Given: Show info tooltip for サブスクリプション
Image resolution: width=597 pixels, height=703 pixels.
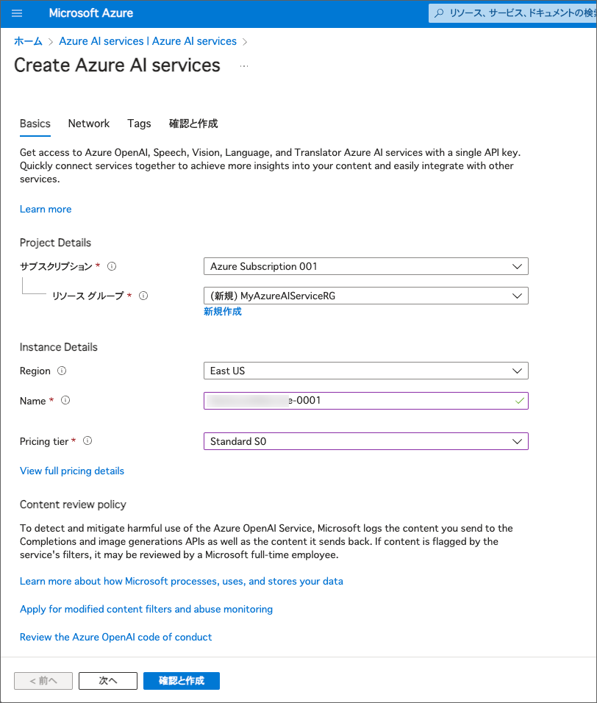Looking at the screenshot, I should pyautogui.click(x=112, y=266).
